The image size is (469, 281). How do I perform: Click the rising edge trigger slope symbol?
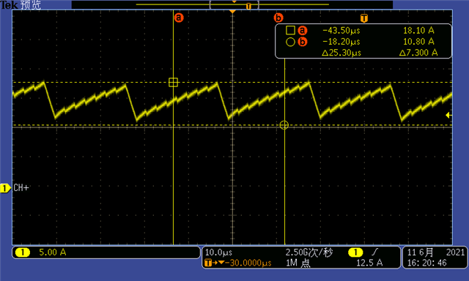[374, 252]
